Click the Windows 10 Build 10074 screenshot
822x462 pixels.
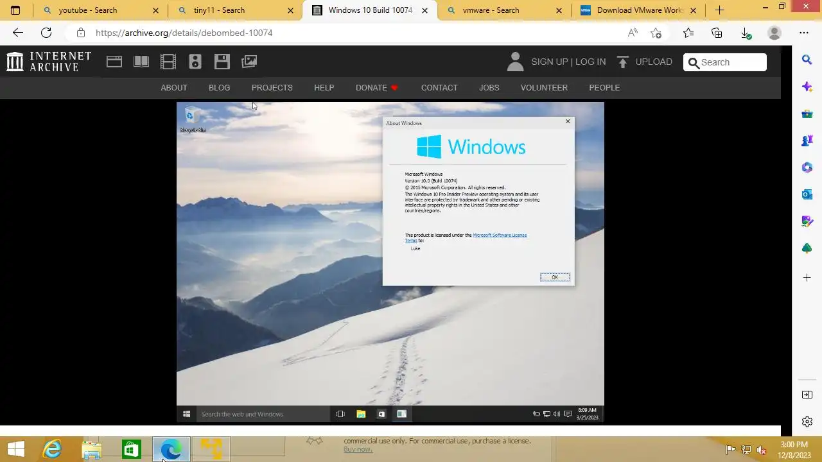click(x=390, y=262)
